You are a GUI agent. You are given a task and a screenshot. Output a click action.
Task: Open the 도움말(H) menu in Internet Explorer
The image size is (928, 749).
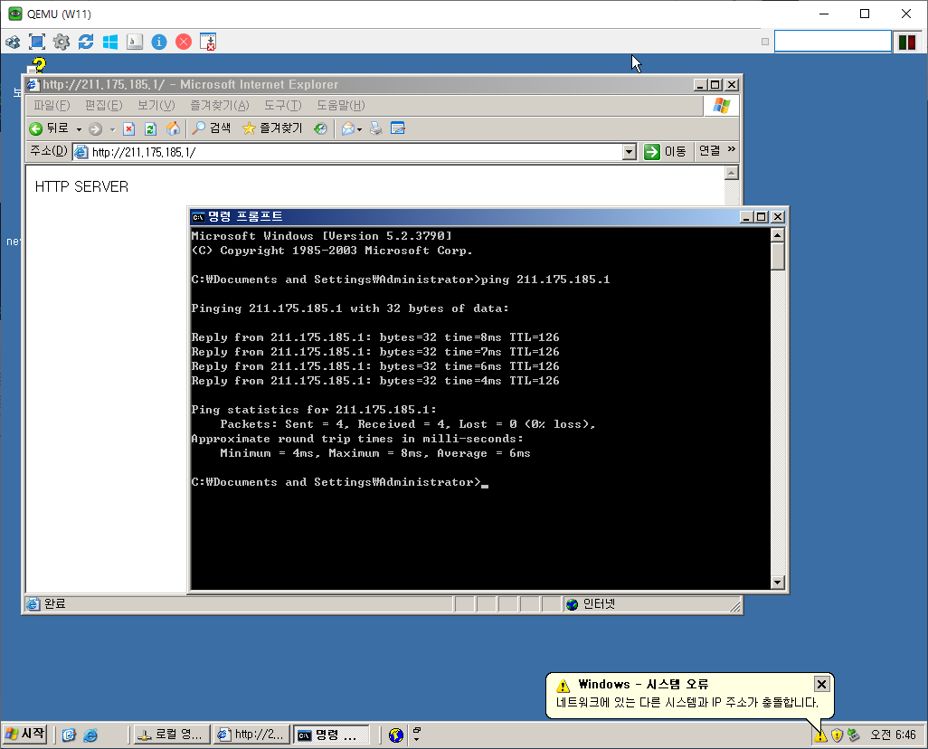[x=340, y=106]
